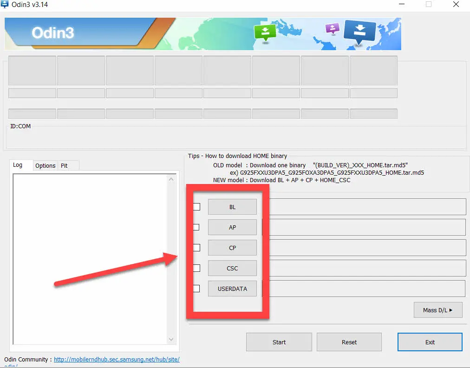Open the Mass D/L dropdown button
This screenshot has width=470, height=368.
point(438,310)
